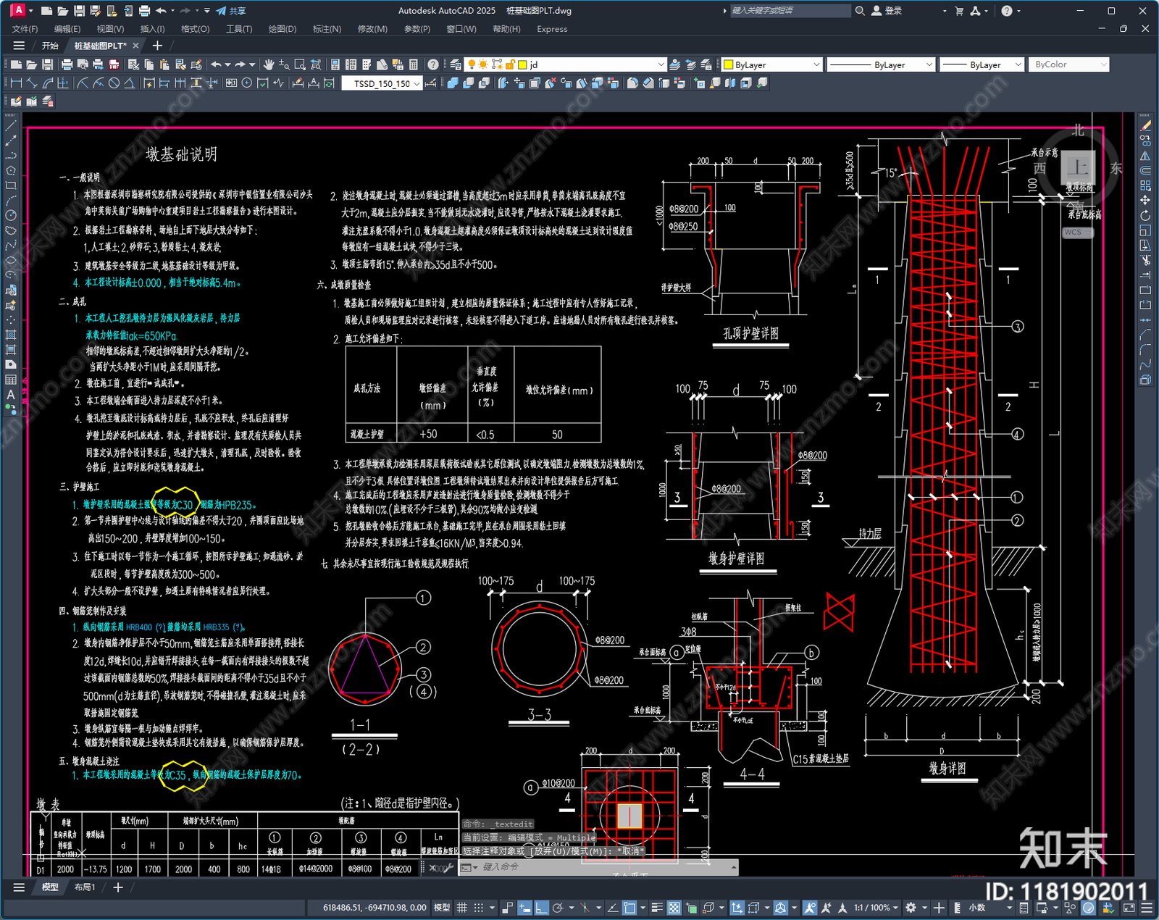Click the Customization hamburger icon in status bar
The image size is (1159, 920).
click(1147, 908)
